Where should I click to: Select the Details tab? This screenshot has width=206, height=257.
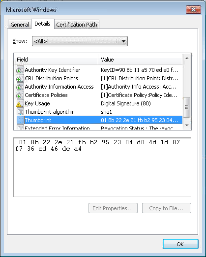pyautogui.click(x=42, y=24)
